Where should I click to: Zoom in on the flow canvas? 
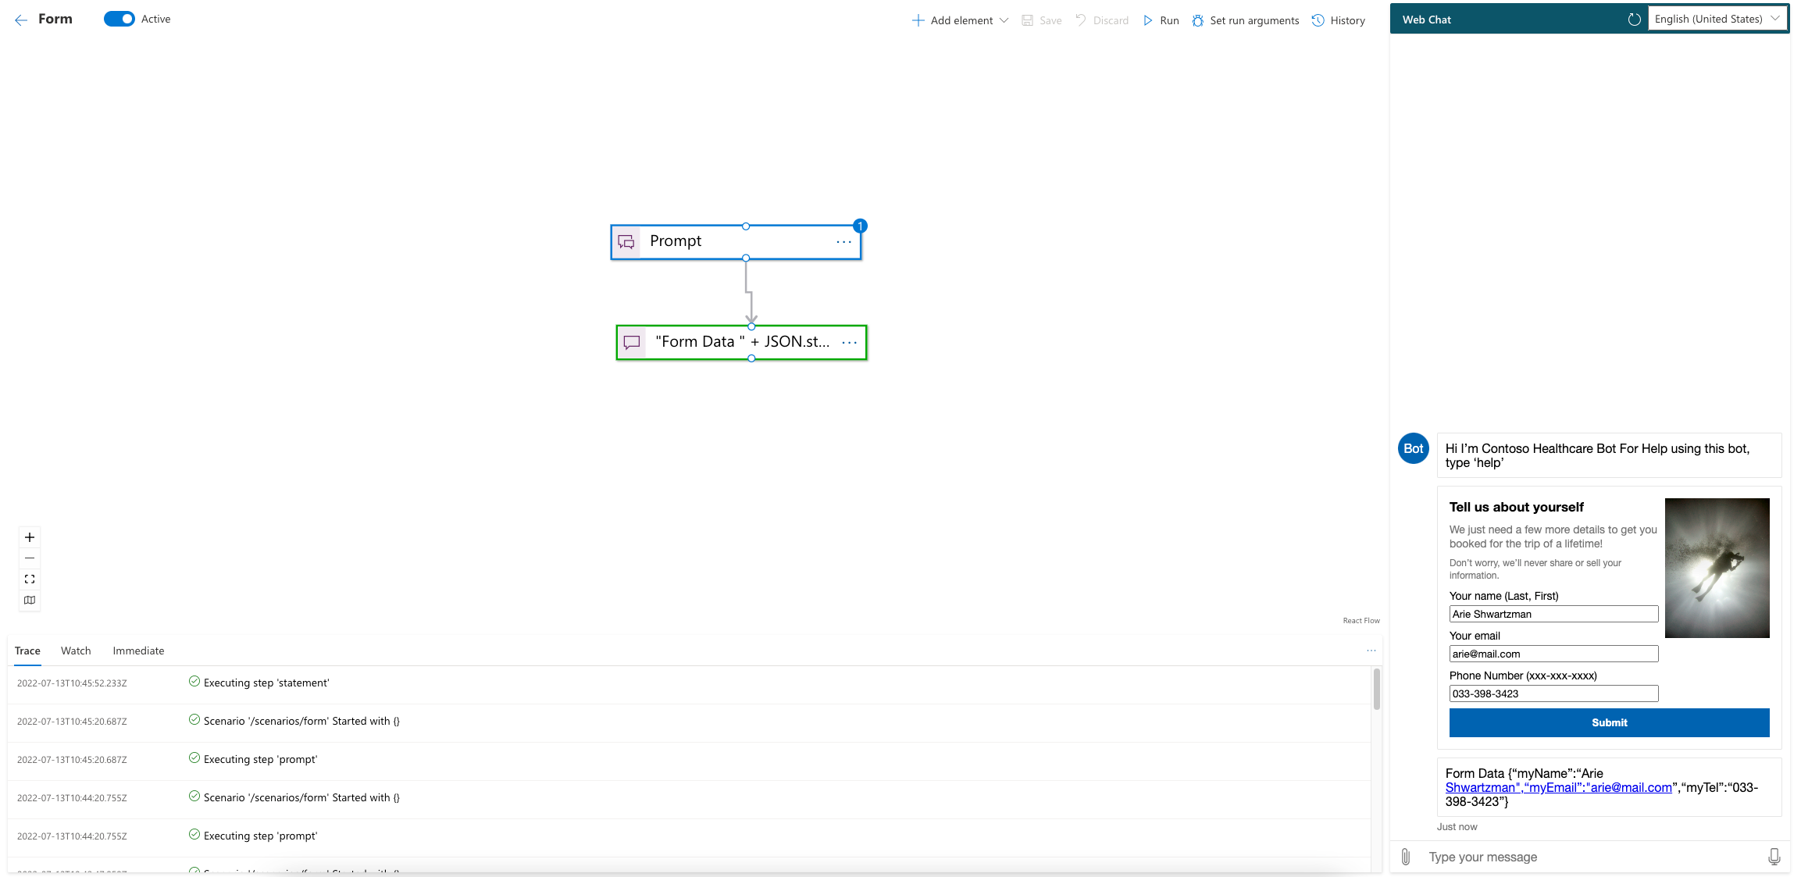click(30, 537)
